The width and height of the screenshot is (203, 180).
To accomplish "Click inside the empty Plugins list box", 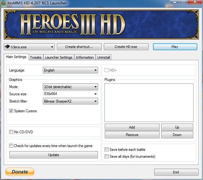I will pos(149,103).
